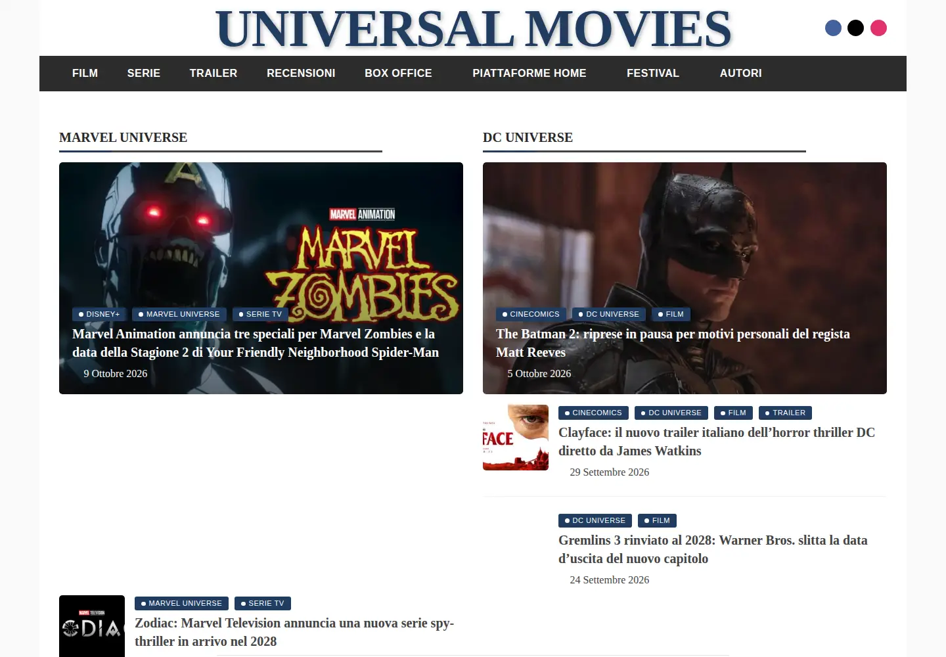Click CINECOMICS tag on Clayface article
Screen dimensions: 946x657
pos(593,413)
